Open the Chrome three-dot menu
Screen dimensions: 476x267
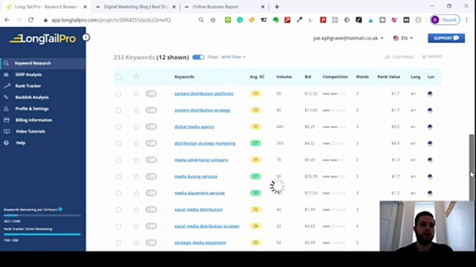pyautogui.click(x=467, y=20)
